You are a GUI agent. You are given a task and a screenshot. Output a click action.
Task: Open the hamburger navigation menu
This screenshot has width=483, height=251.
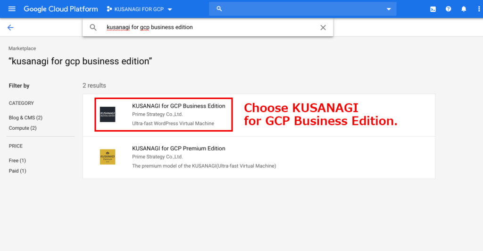coord(12,9)
